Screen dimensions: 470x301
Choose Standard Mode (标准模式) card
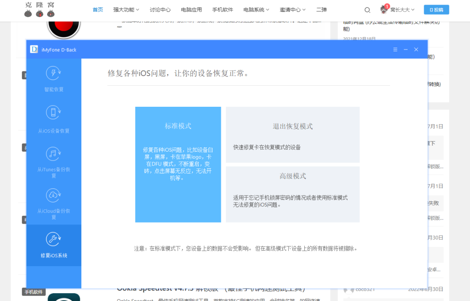tap(178, 164)
